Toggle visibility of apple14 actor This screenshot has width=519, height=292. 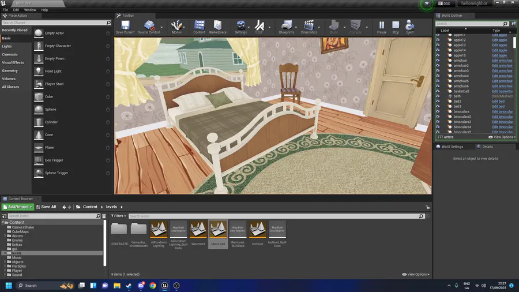[x=438, y=50]
